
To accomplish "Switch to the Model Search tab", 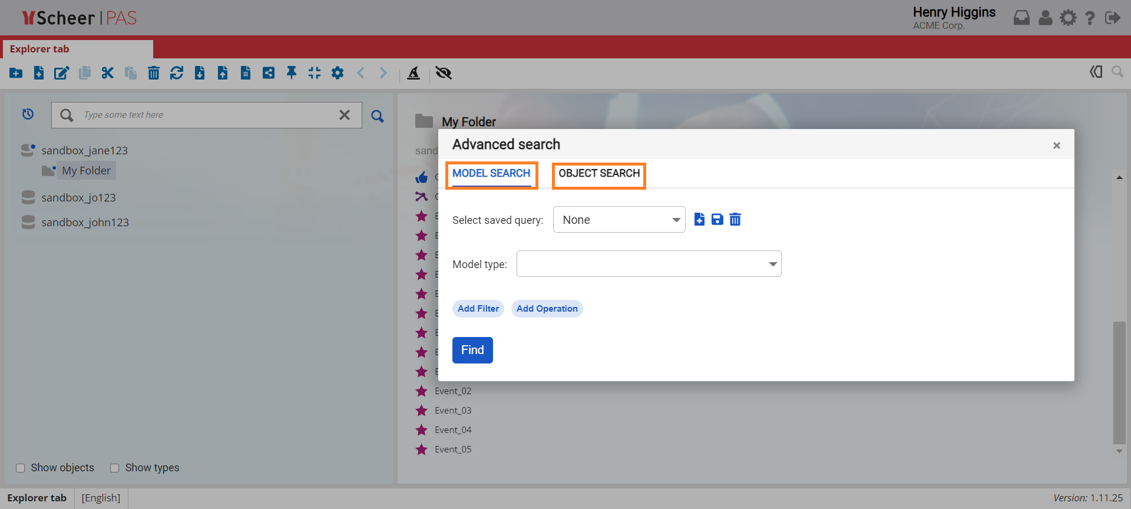I will pyautogui.click(x=491, y=174).
